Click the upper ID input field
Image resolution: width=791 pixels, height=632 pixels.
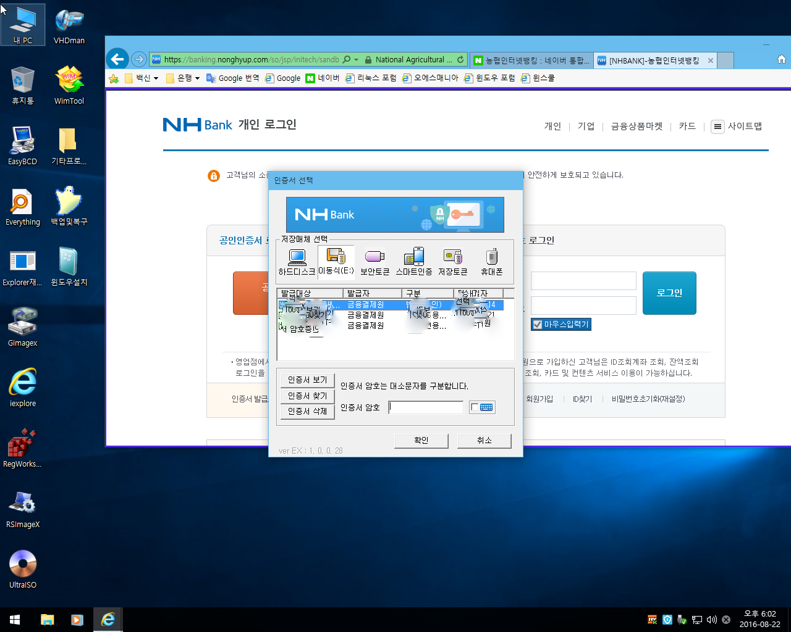tap(583, 281)
